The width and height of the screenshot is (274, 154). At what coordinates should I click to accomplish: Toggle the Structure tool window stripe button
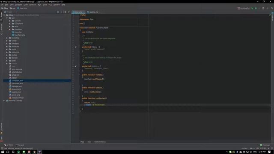(1, 29)
